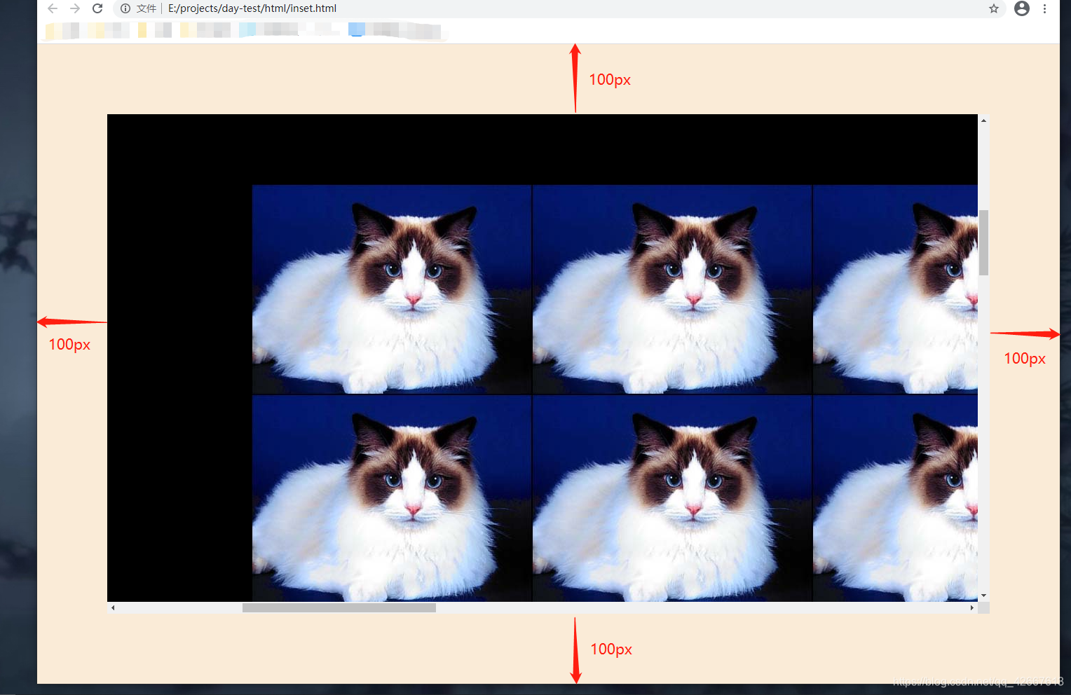Click the horizontal scrollbar thumb
The width and height of the screenshot is (1071, 695).
339,607
